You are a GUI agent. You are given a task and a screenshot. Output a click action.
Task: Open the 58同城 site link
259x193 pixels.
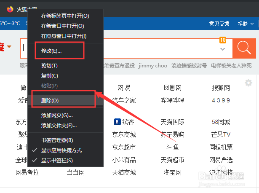pos(221,122)
